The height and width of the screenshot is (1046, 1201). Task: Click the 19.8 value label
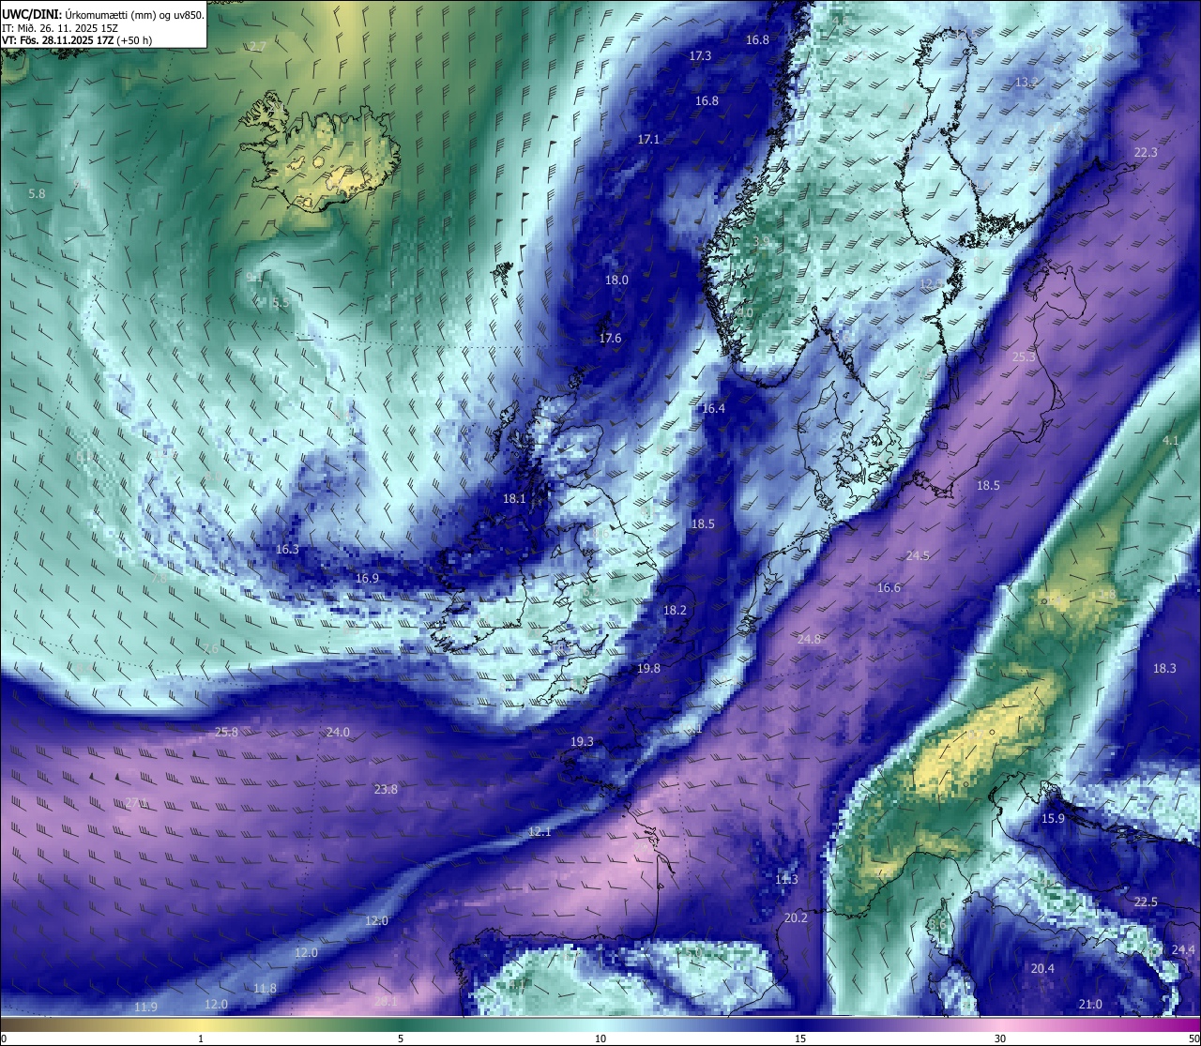pyautogui.click(x=648, y=669)
